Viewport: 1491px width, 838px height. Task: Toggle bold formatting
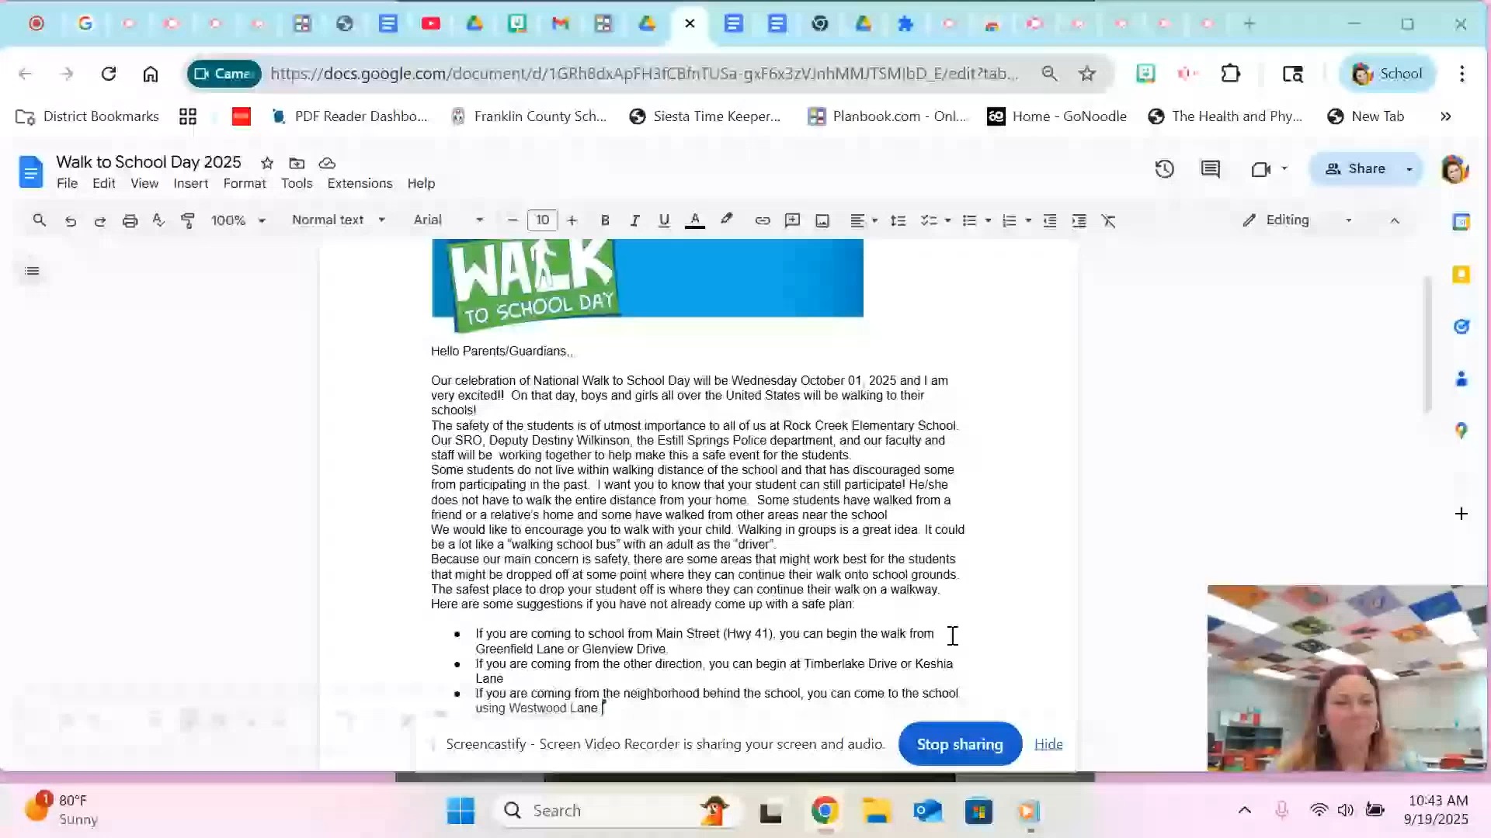(605, 221)
